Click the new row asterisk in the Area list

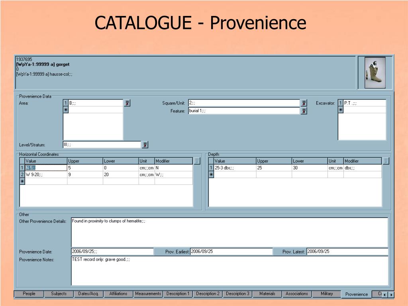(x=66, y=110)
